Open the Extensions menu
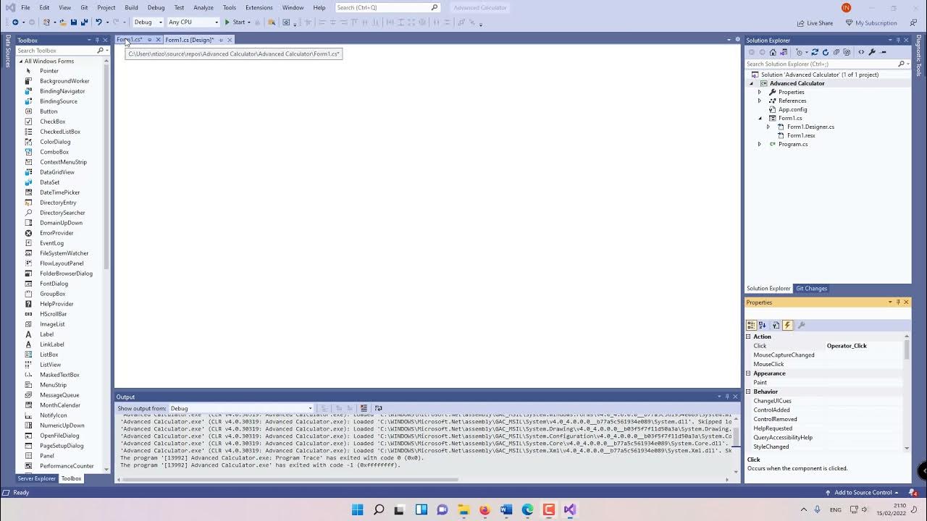 pyautogui.click(x=259, y=7)
